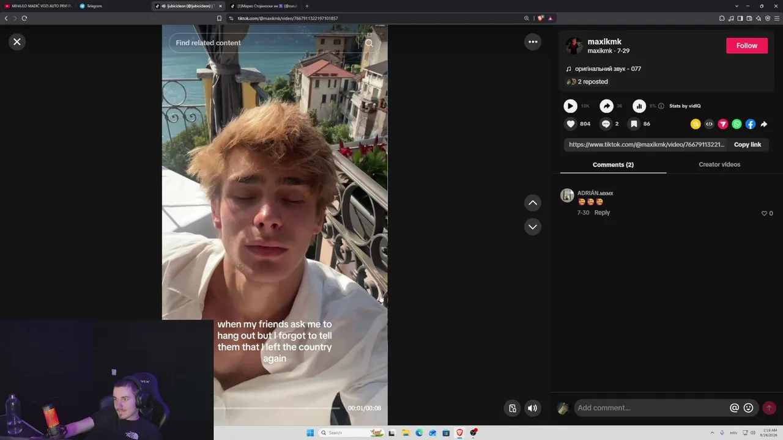Repost the video with the yellow icon
The image size is (783, 440).
(696, 124)
